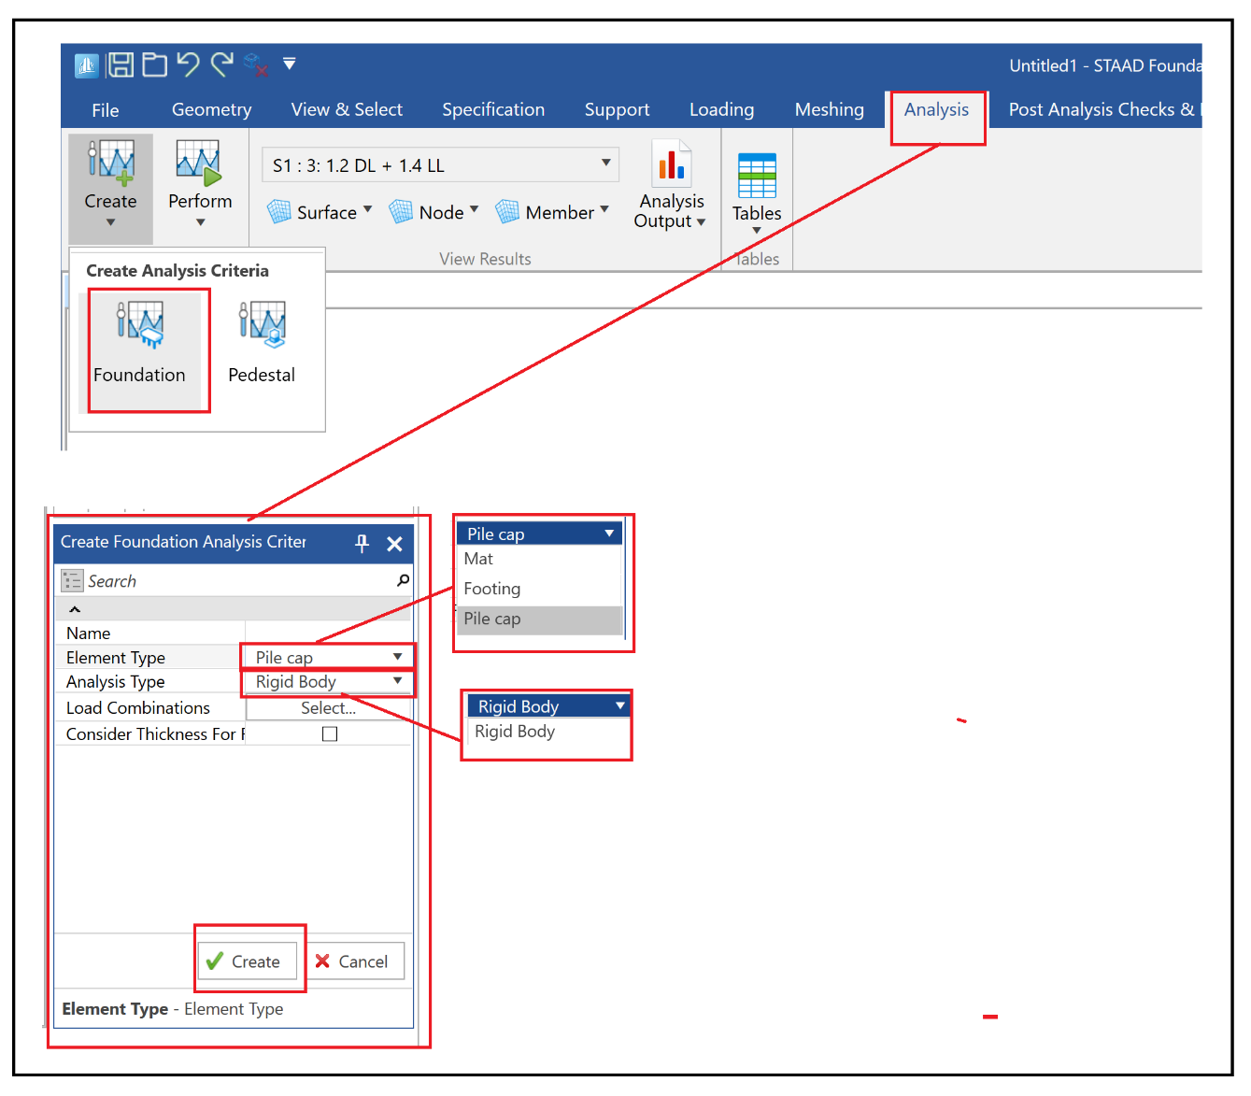Switch to the Geometry tab
The height and width of the screenshot is (1096, 1251).
click(212, 109)
